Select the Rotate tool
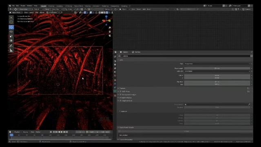 (x=11, y=32)
